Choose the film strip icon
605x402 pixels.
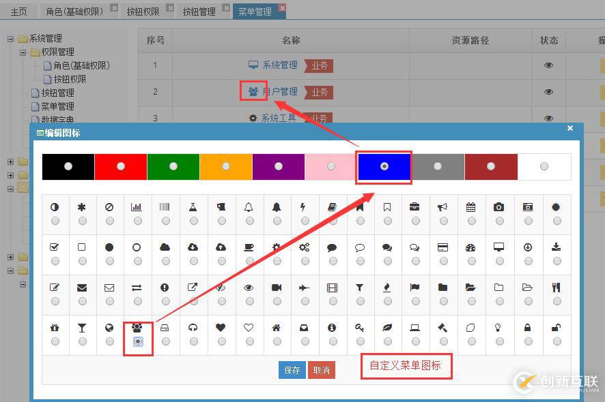click(x=333, y=288)
